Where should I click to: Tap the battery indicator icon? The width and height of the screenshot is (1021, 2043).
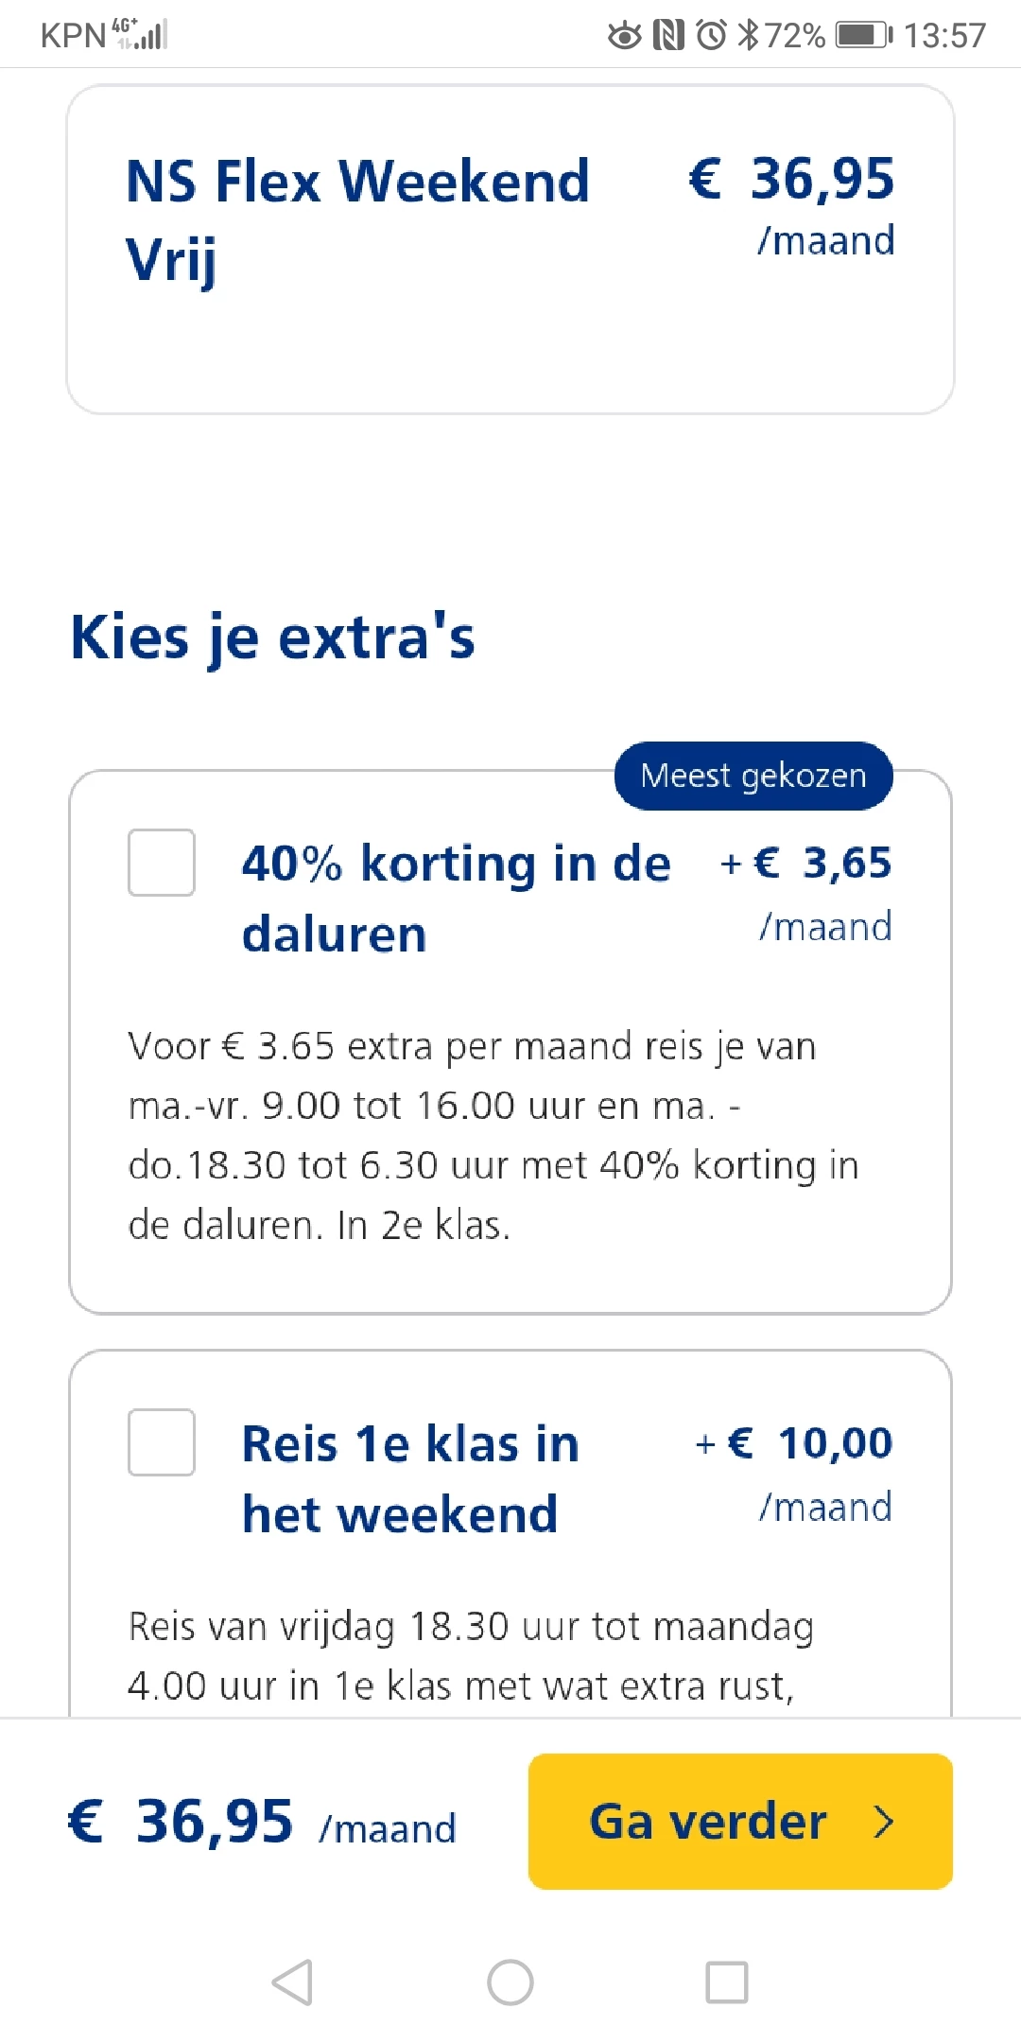[x=863, y=36]
